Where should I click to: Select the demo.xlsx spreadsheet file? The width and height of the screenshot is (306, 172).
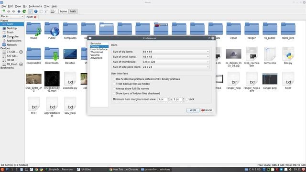pyautogui.click(x=270, y=55)
